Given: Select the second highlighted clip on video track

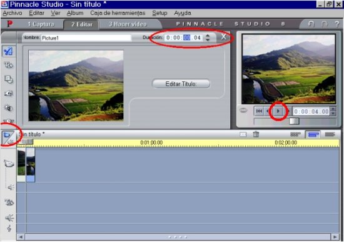Looking at the screenshot, I should click(31, 164).
